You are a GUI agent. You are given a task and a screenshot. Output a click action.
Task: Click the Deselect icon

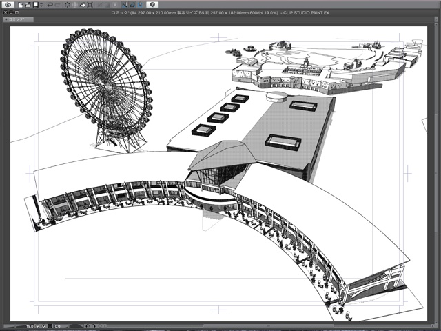100,5
